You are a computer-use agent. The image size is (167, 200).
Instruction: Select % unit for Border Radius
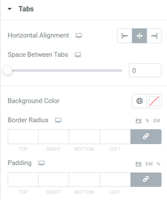147,121
